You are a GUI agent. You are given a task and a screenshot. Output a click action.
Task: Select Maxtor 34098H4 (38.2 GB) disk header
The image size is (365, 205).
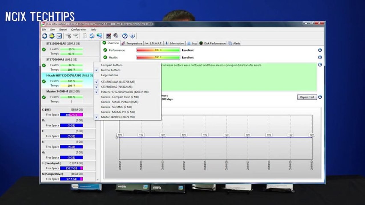point(63,91)
